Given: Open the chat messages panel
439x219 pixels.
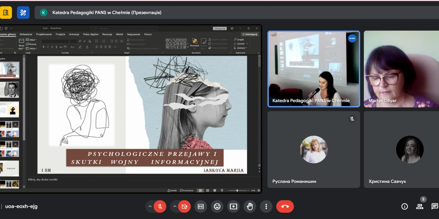Looking at the screenshot, I should (434, 206).
